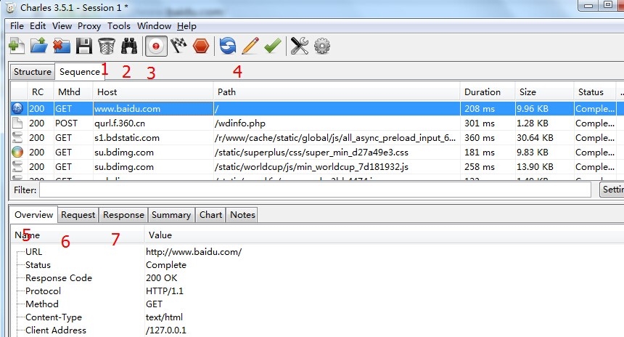Open the File menu
Viewport: 624px width, 337px height.
(x=17, y=26)
